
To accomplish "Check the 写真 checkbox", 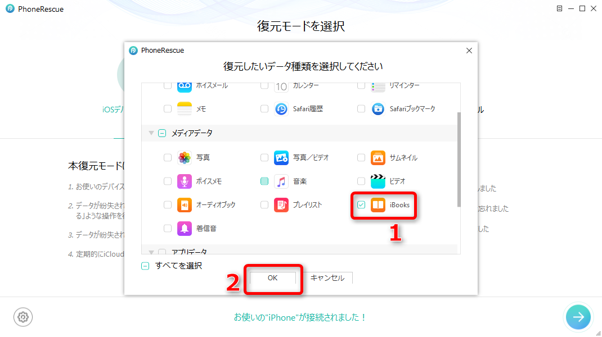I will [168, 158].
